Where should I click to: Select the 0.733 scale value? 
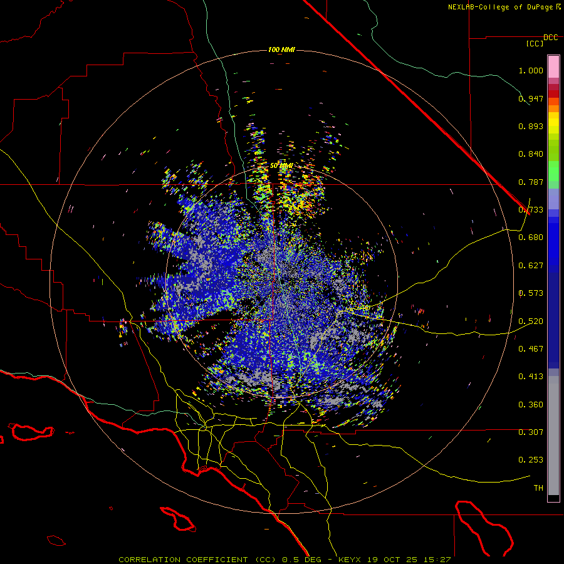pyautogui.click(x=531, y=210)
